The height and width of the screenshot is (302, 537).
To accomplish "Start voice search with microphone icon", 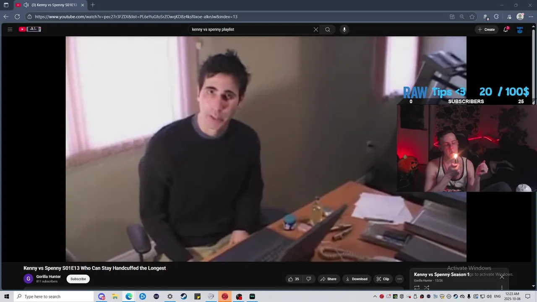I will tap(344, 29).
